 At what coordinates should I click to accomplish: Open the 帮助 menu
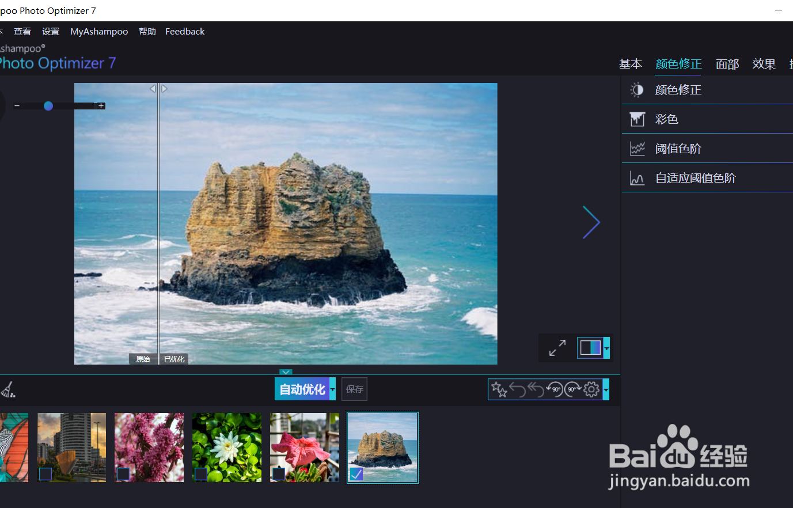click(x=147, y=32)
